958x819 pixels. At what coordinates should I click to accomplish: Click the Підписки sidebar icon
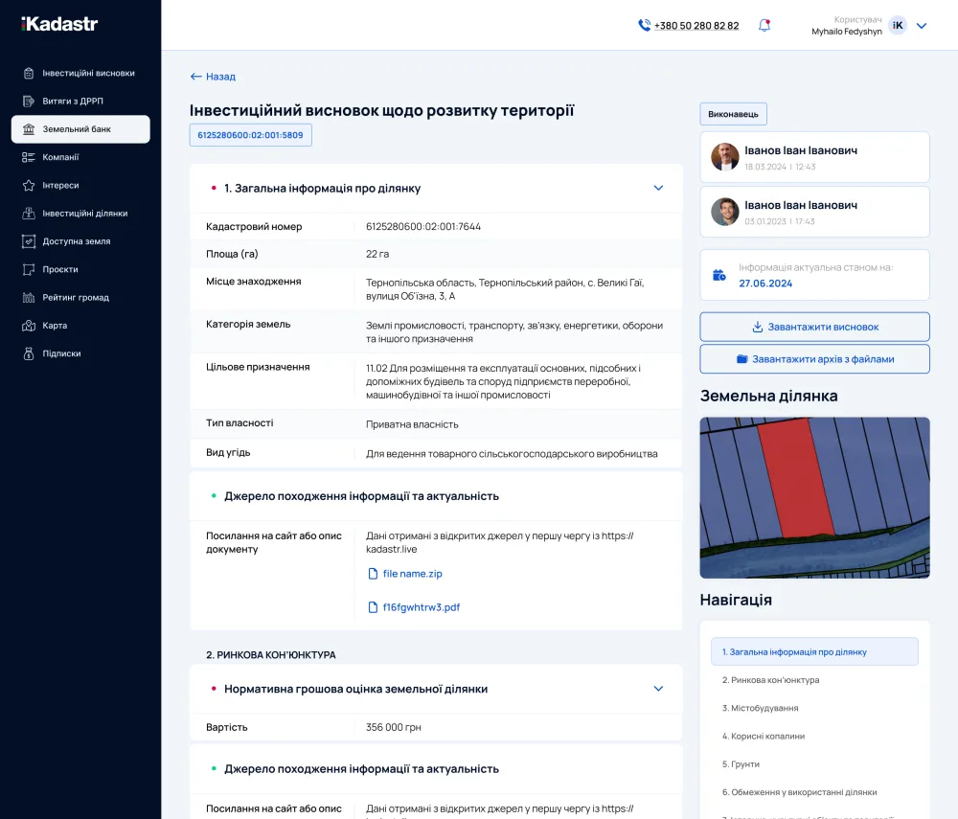click(29, 353)
